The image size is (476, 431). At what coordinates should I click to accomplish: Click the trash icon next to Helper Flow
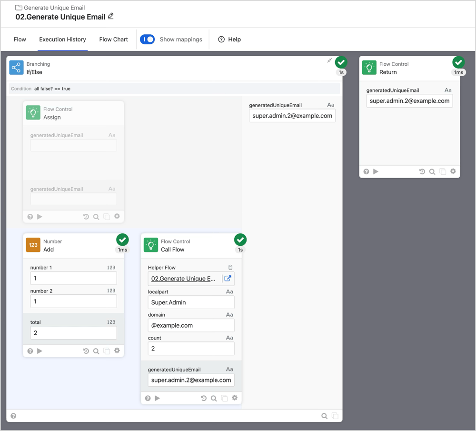[x=230, y=267]
